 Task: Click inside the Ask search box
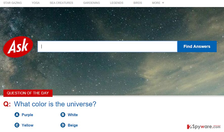(107, 46)
